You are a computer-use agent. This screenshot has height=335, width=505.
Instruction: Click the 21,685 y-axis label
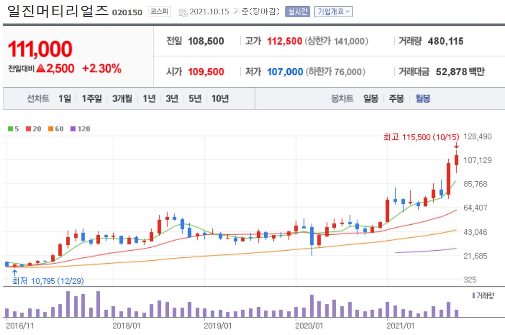click(475, 256)
